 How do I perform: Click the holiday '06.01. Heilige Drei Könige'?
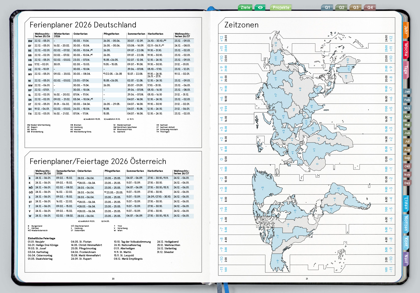point(43,245)
